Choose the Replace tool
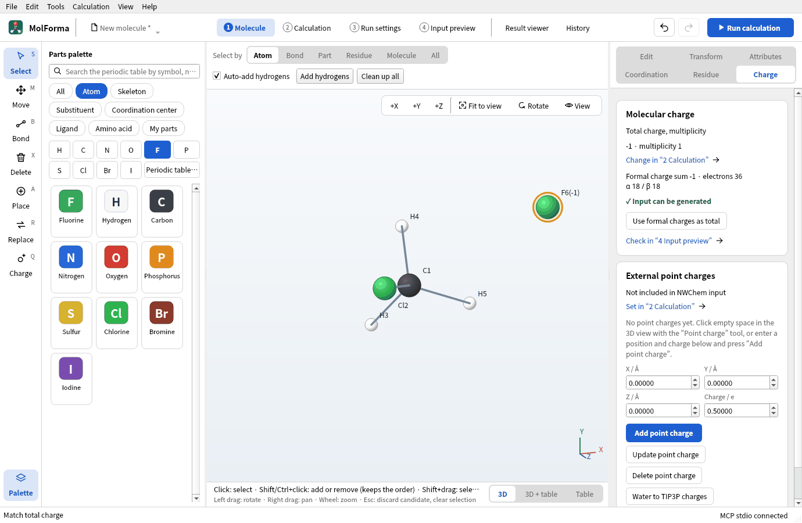Screen dimensions: 802x523 (21, 231)
